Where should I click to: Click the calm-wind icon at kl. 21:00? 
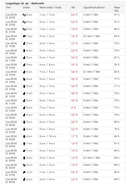coord(24,29)
